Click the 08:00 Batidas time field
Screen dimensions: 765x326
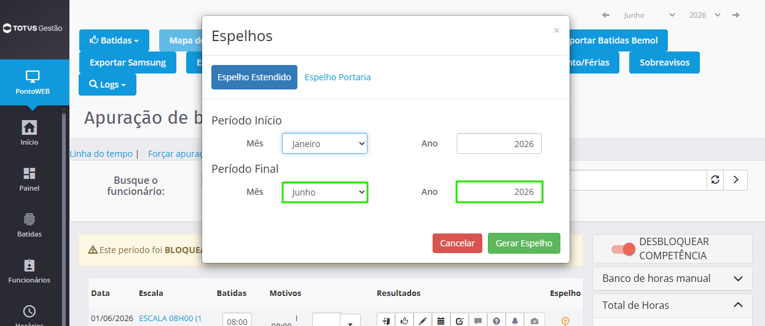pos(237,320)
